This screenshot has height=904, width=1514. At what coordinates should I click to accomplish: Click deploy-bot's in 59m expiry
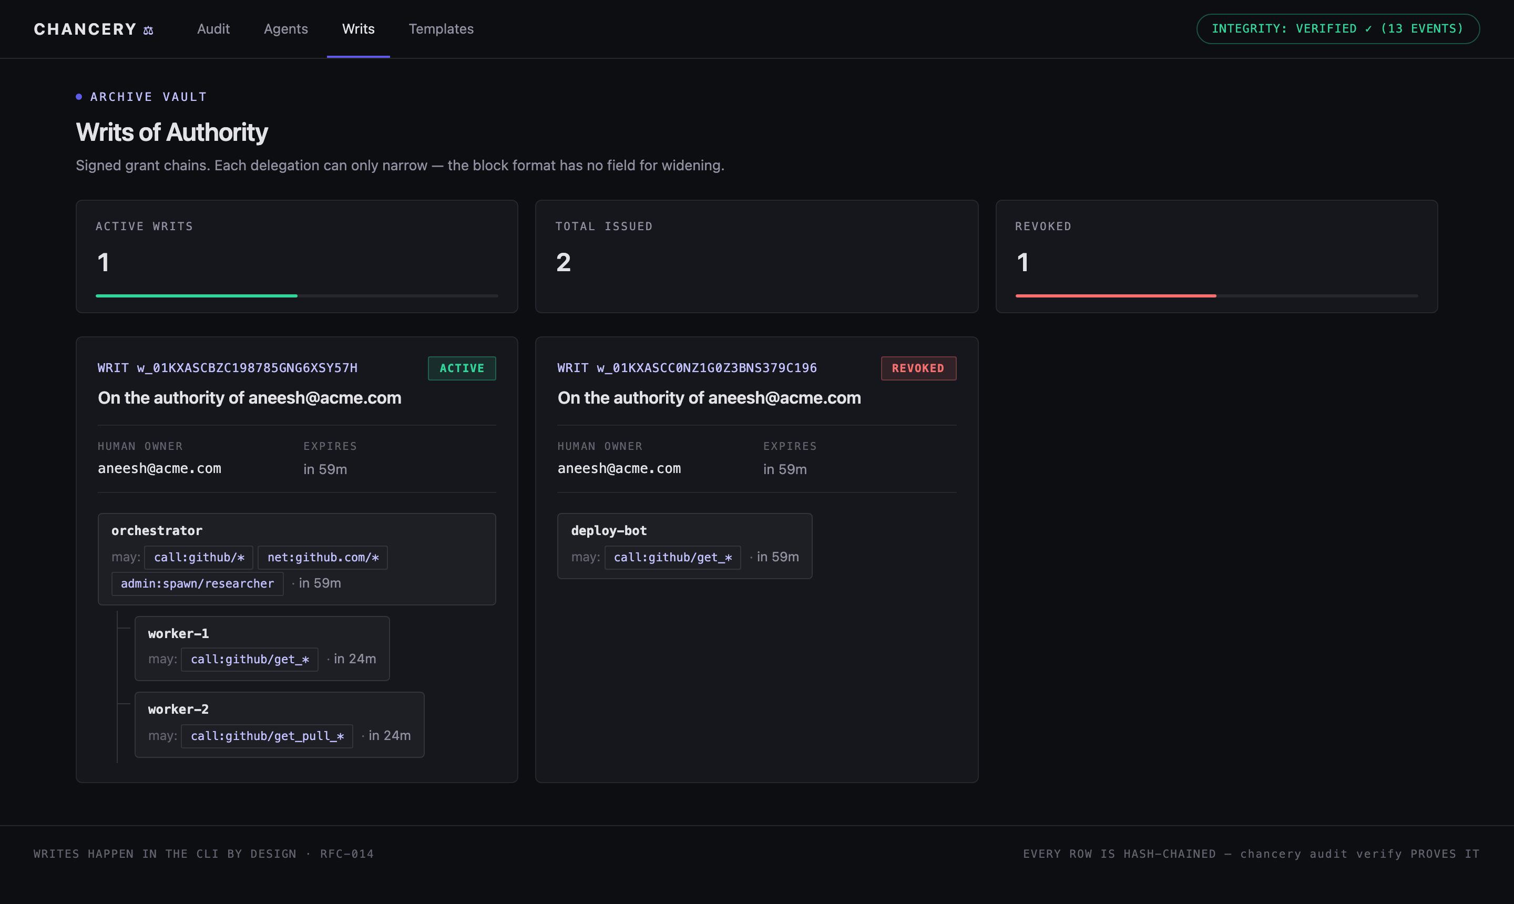point(778,557)
